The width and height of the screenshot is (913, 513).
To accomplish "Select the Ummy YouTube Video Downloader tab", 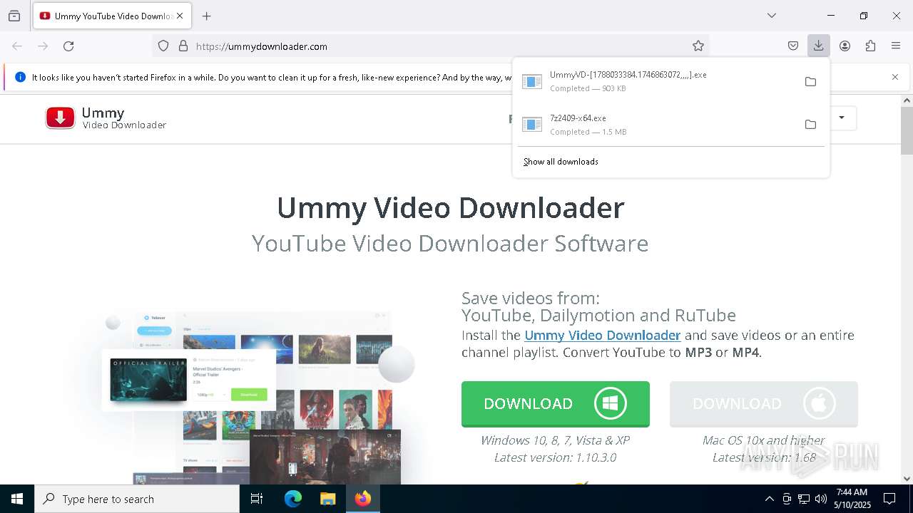I will [112, 16].
